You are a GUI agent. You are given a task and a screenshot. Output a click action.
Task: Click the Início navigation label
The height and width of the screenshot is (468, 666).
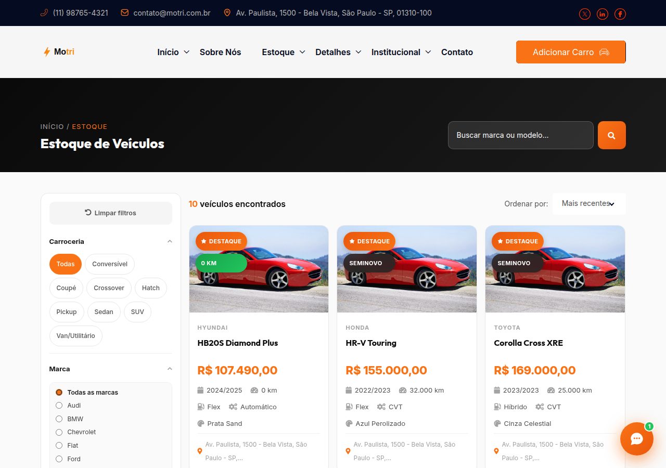pyautogui.click(x=168, y=52)
